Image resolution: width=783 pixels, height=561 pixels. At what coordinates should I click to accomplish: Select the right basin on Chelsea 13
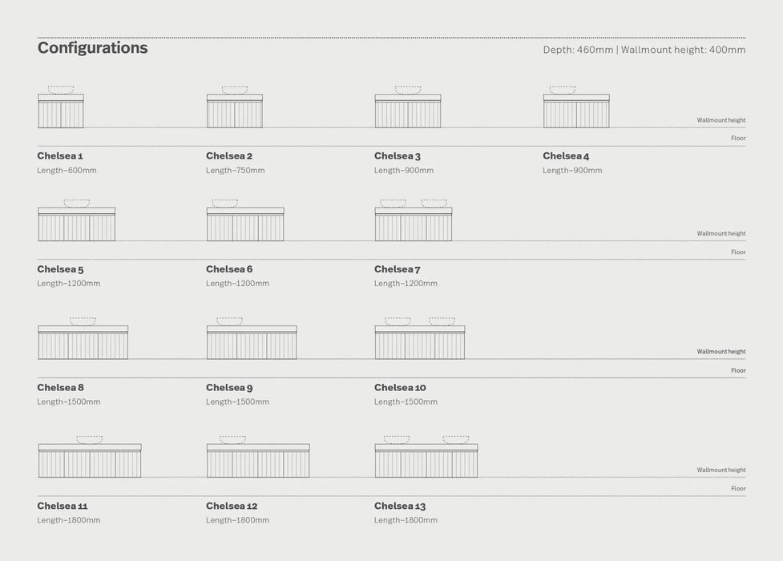coord(456,440)
